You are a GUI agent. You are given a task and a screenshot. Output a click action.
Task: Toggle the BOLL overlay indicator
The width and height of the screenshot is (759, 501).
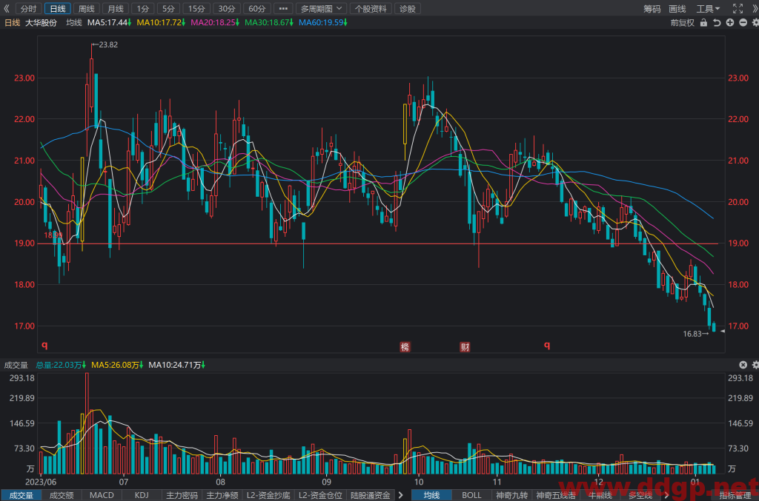tap(471, 495)
